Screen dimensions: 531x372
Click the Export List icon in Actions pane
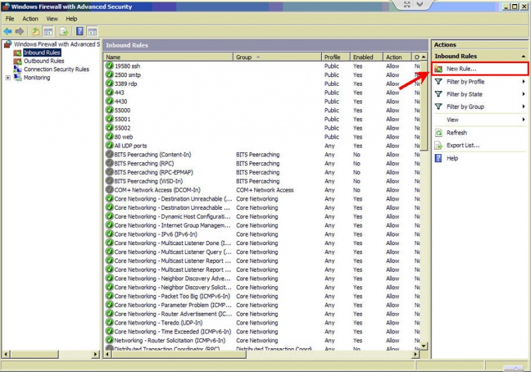coord(439,145)
